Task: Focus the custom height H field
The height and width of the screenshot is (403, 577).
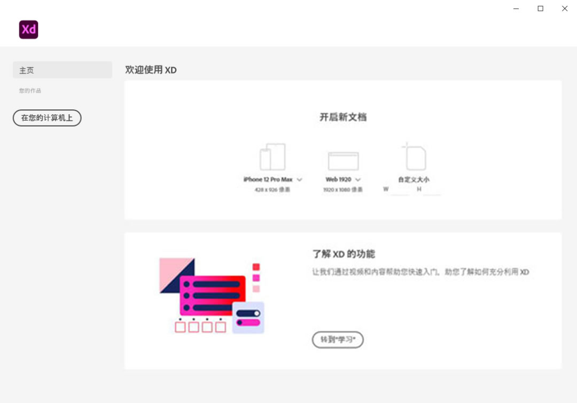Action: coord(432,189)
